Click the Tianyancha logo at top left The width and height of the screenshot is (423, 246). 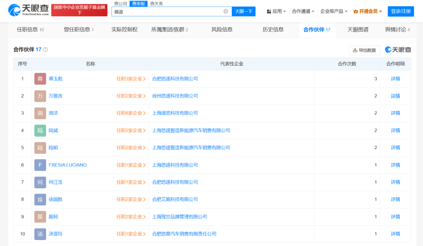click(28, 10)
